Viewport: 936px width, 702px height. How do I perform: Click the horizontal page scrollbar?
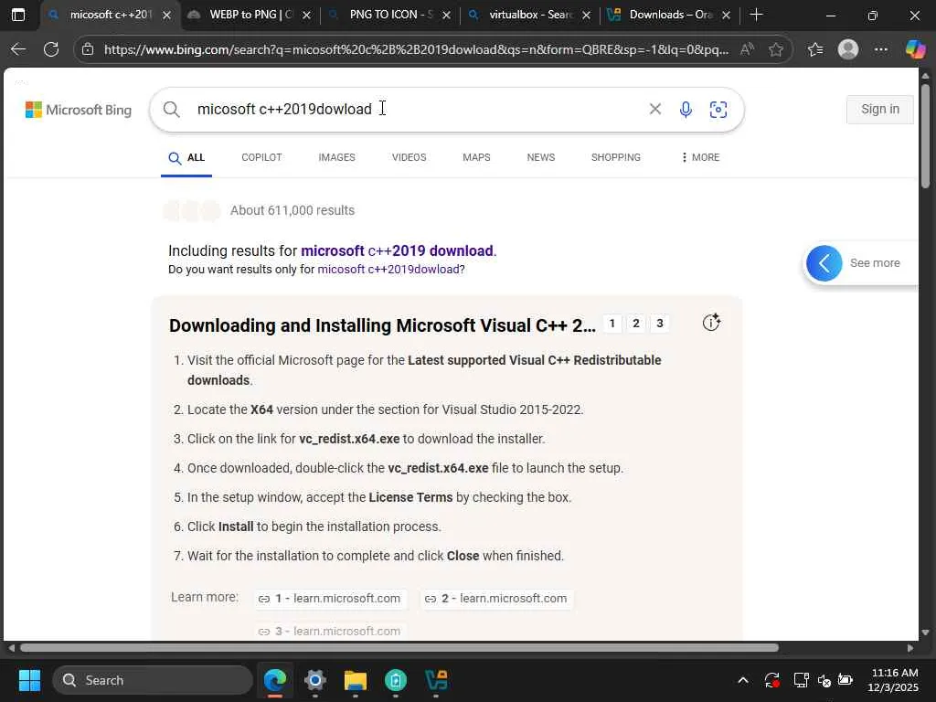pos(399,648)
